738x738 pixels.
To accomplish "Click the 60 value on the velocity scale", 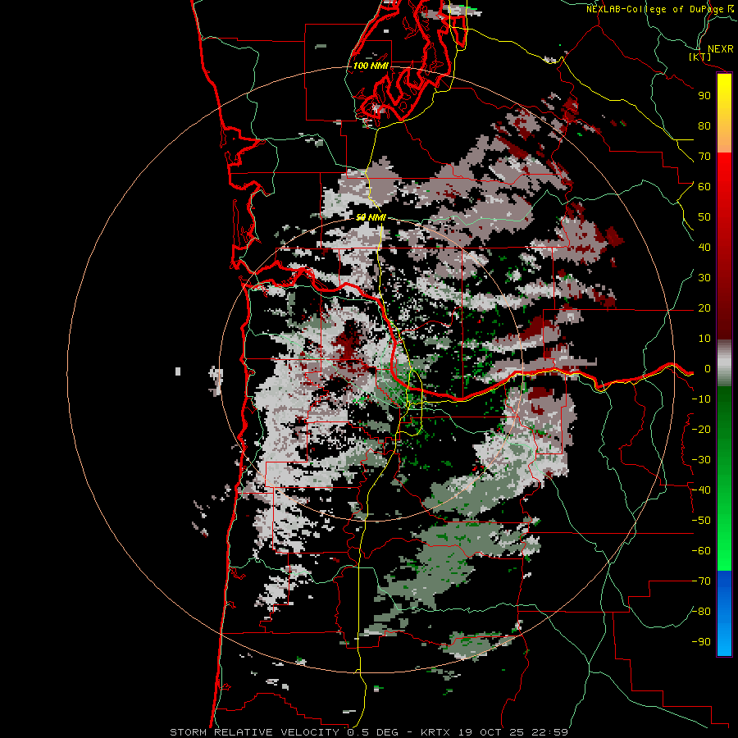I will (x=704, y=187).
